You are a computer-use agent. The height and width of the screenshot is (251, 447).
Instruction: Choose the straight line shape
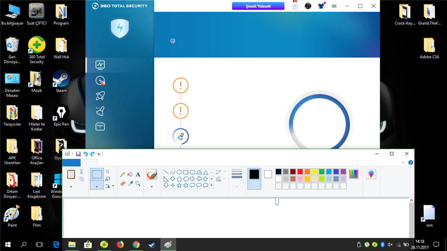tap(166, 172)
